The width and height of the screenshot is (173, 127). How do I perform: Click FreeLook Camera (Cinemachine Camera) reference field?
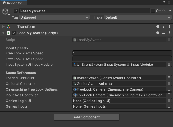click(x=120, y=89)
